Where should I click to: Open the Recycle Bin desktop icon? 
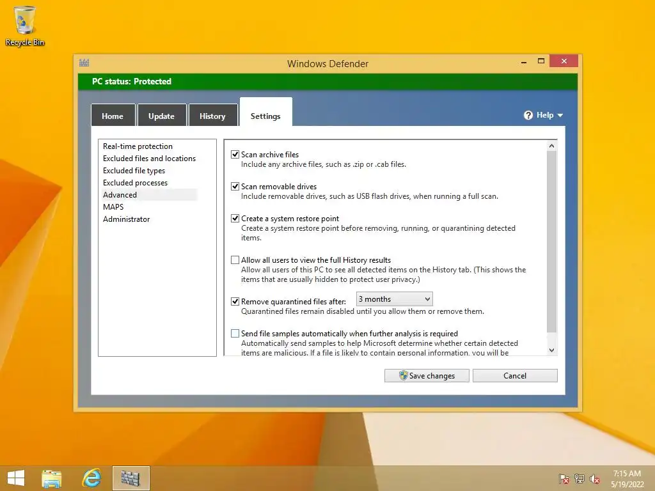[x=25, y=26]
